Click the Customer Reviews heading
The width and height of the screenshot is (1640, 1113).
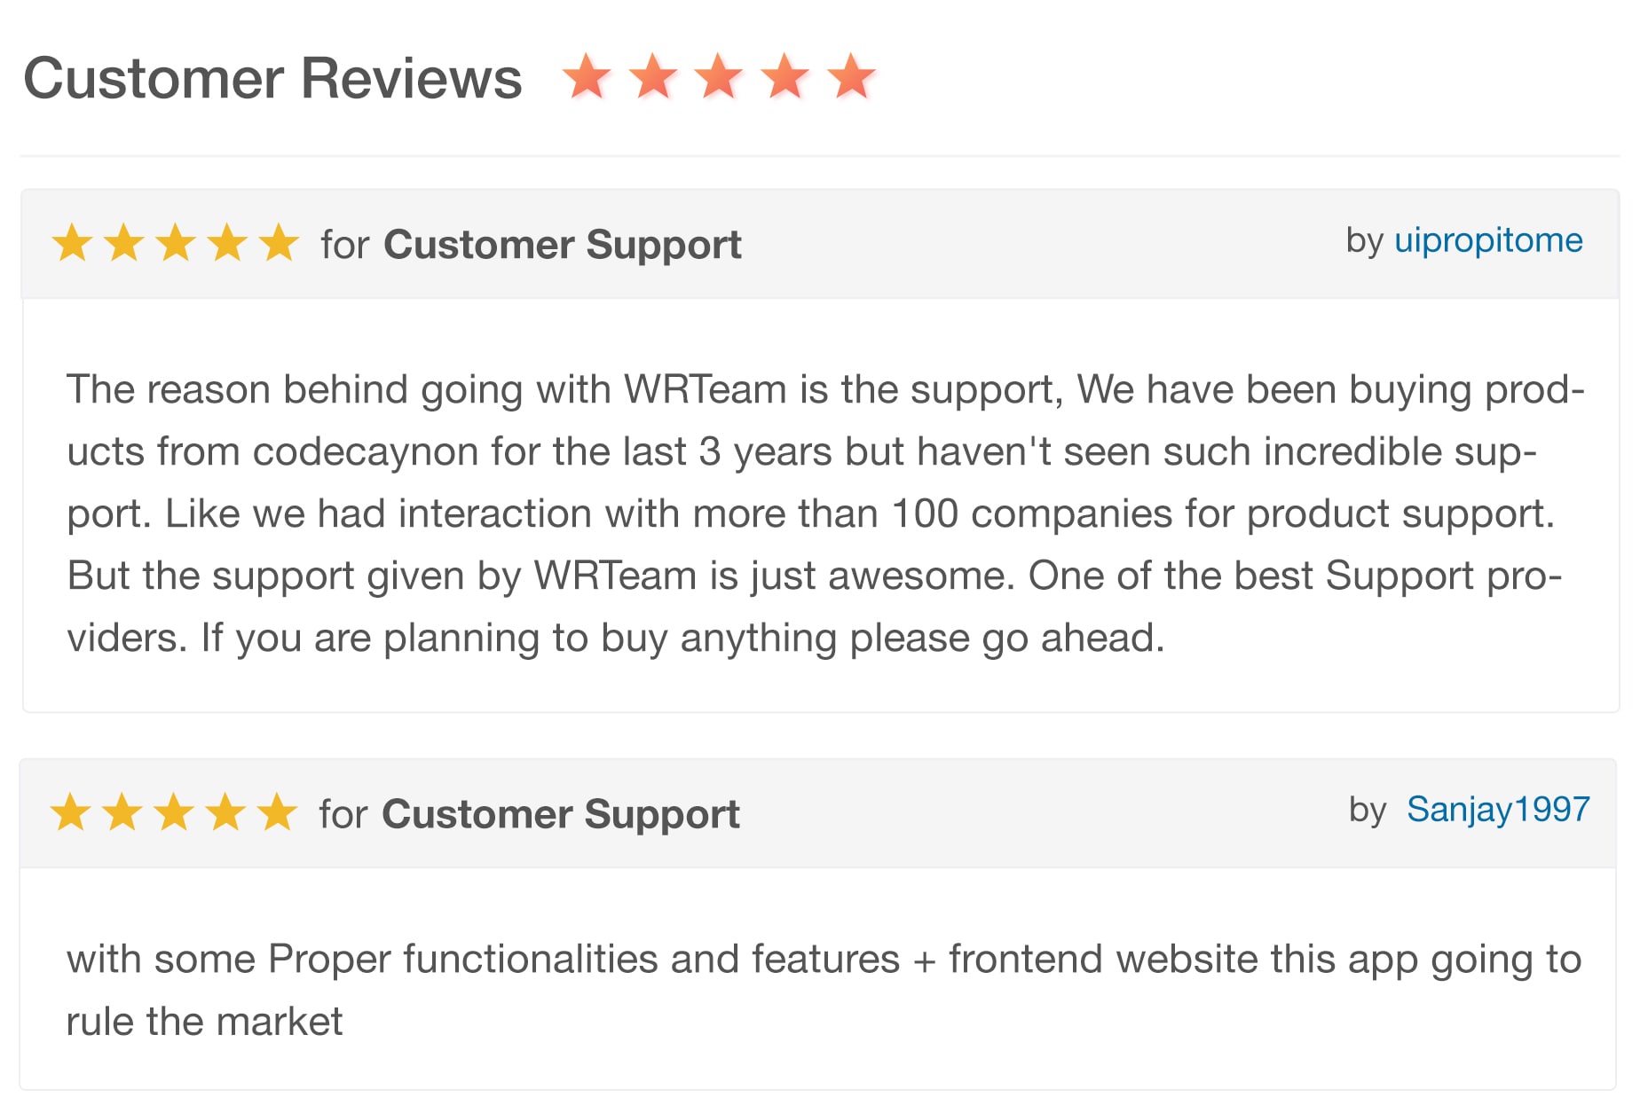(272, 78)
